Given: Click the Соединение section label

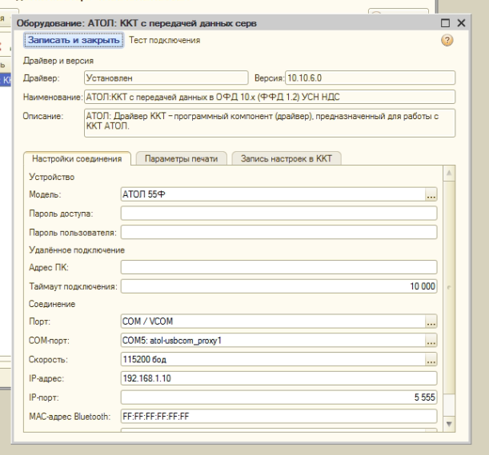Looking at the screenshot, I should click(52, 304).
